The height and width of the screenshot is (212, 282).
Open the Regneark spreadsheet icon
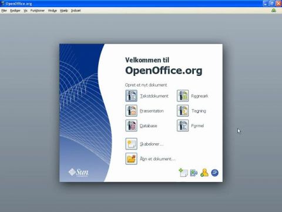[x=183, y=96]
